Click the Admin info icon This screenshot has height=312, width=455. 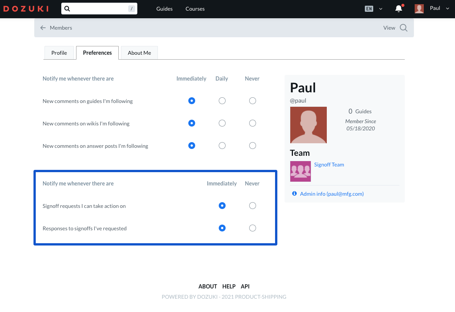[x=294, y=194]
